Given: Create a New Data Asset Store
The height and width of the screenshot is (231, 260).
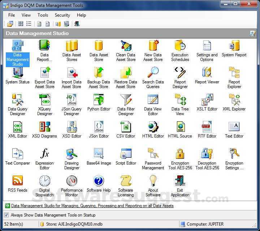Looking at the screenshot, I should [x=153, y=51].
